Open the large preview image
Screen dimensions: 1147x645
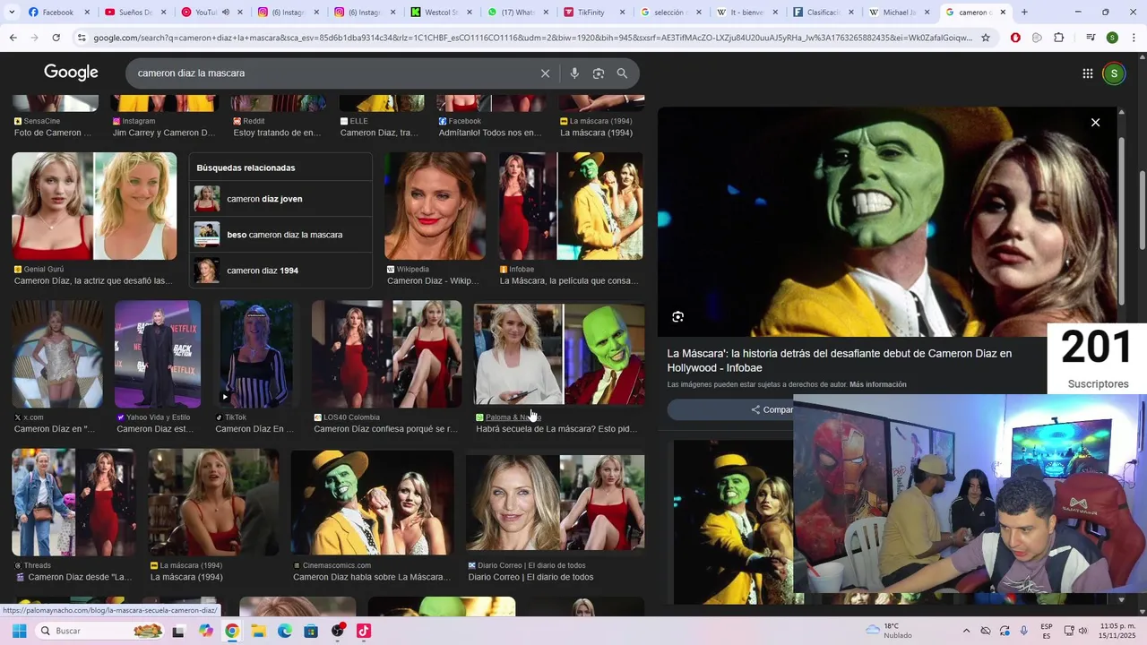[887, 222]
